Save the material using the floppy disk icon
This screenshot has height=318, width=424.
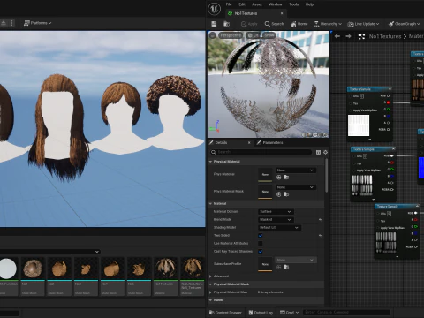coord(214,24)
